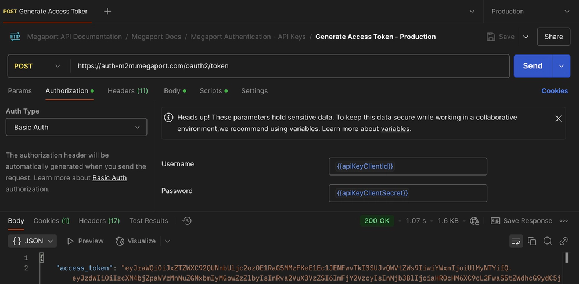579x284 pixels.
Task: Click the Share button
Action: pos(553,37)
